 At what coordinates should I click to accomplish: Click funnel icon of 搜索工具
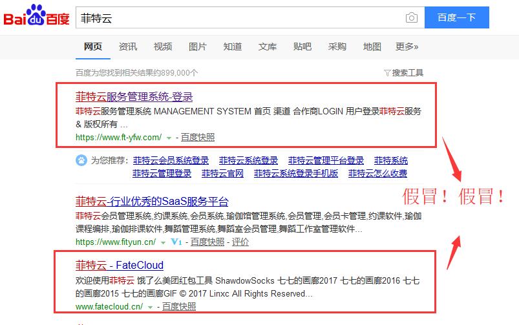click(387, 73)
